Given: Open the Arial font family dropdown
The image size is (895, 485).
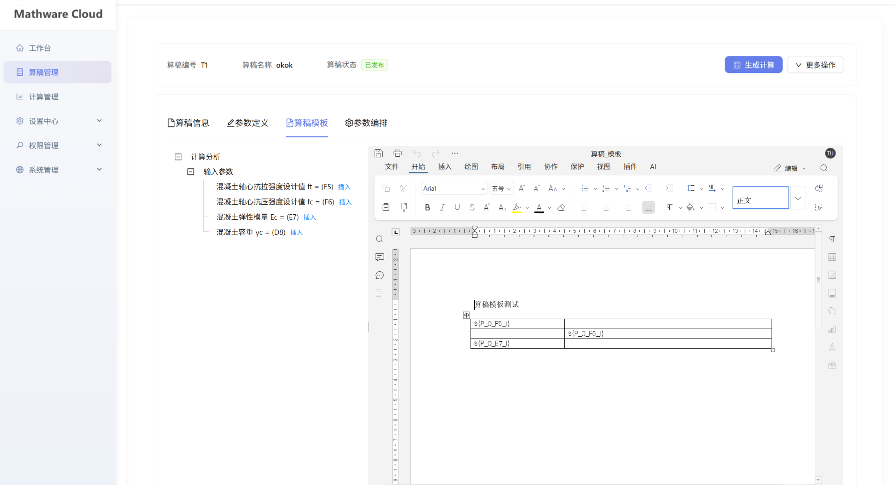Looking at the screenshot, I should coord(453,188).
